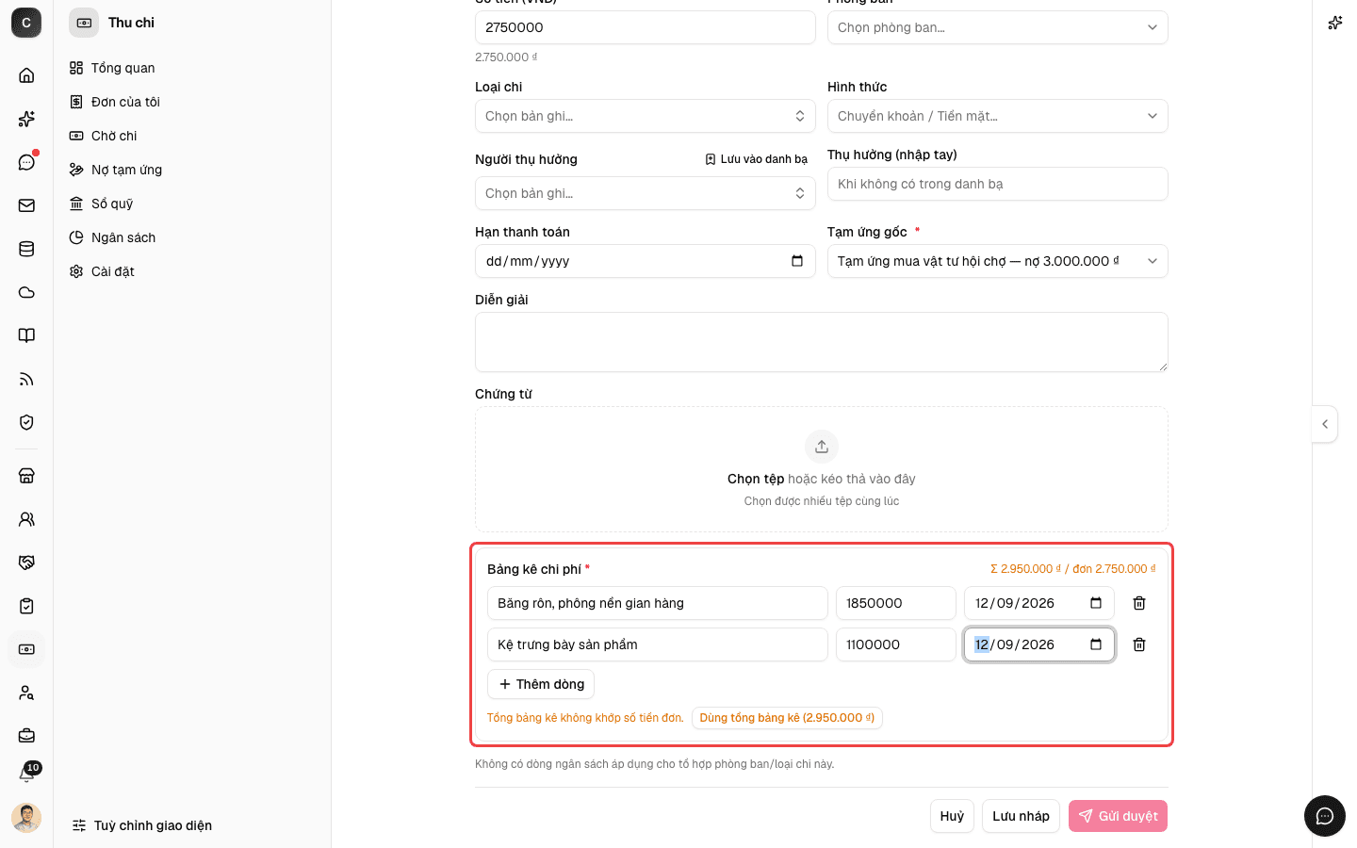Delete the "Kệ trưng bày sản phẩm" row
The height and width of the screenshot is (848, 1357).
pos(1139,644)
